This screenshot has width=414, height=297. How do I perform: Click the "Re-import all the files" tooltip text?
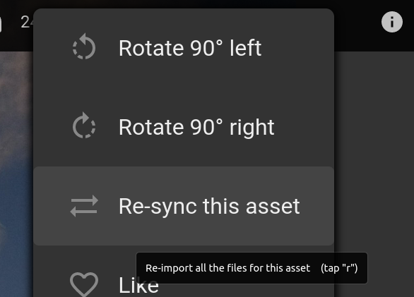pyautogui.click(x=227, y=268)
